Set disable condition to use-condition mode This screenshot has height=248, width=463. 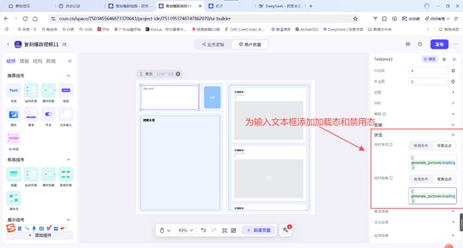click(421, 146)
